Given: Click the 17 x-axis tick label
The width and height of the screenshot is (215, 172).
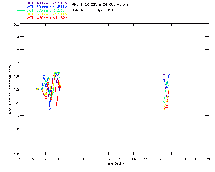Looking at the screenshot, I should [171, 159].
